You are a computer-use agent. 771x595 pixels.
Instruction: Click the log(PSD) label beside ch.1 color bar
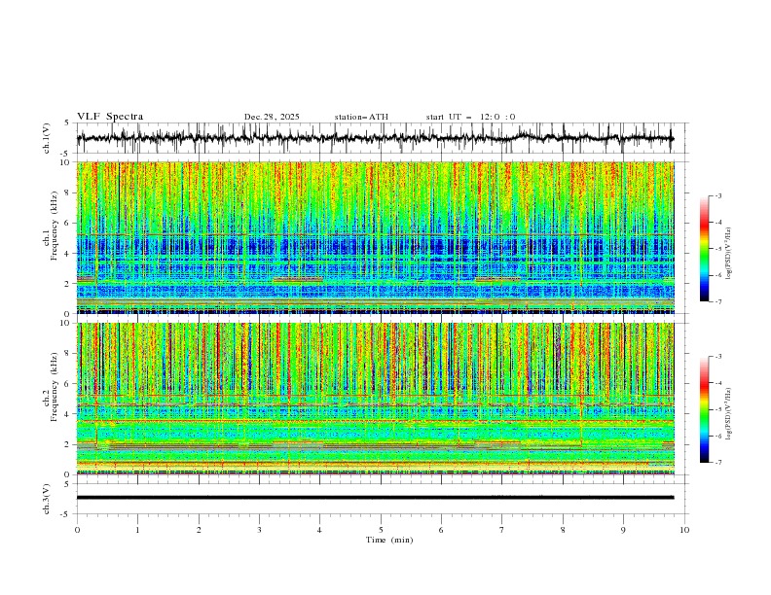click(728, 254)
